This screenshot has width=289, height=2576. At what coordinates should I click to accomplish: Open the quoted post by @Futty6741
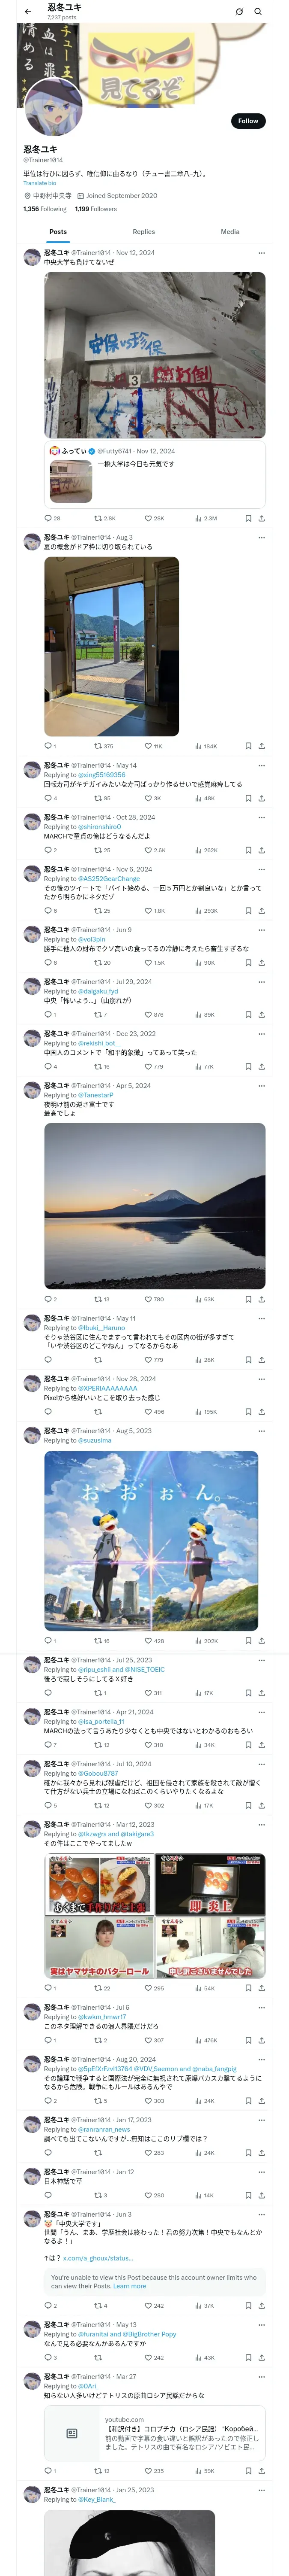point(155,474)
